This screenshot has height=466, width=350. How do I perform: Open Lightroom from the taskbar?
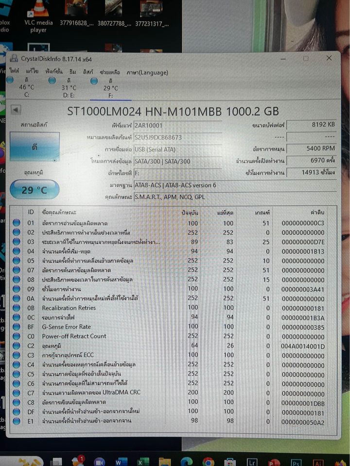click(252, 461)
